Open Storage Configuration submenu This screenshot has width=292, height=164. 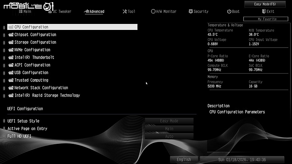(x=35, y=42)
